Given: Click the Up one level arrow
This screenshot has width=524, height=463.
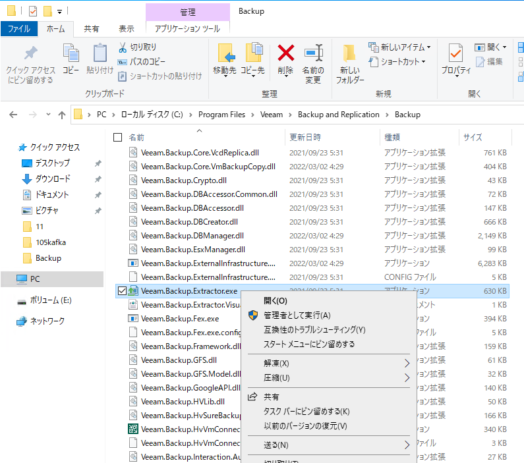Looking at the screenshot, I should (x=62, y=115).
